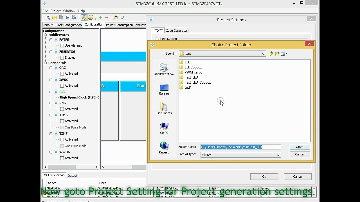The height and width of the screenshot is (202, 360).
Task: Click the green plus toolbar icon
Action: click(x=100, y=17)
